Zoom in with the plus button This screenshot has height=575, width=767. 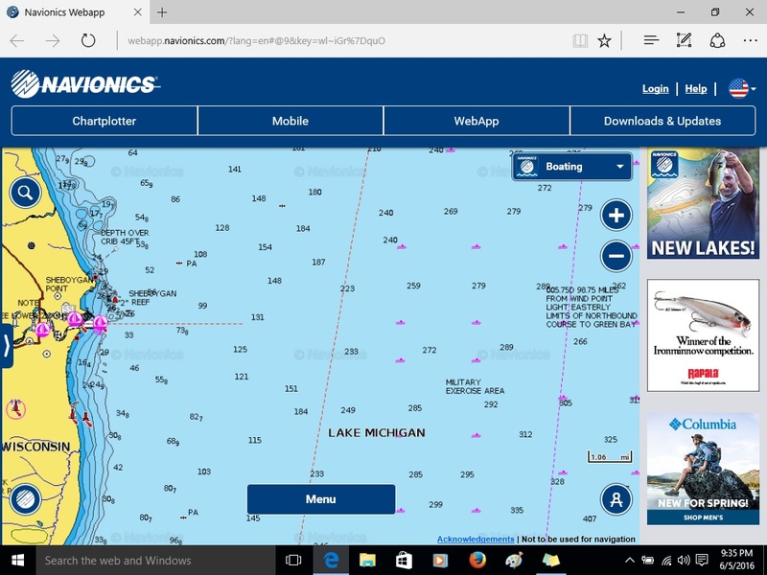pos(616,216)
